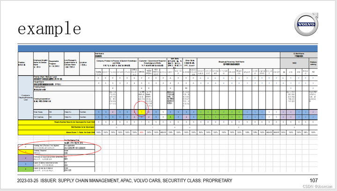337x191 pixels.
Task: Click the blue legend swatch for score 3
Action: [26, 164]
